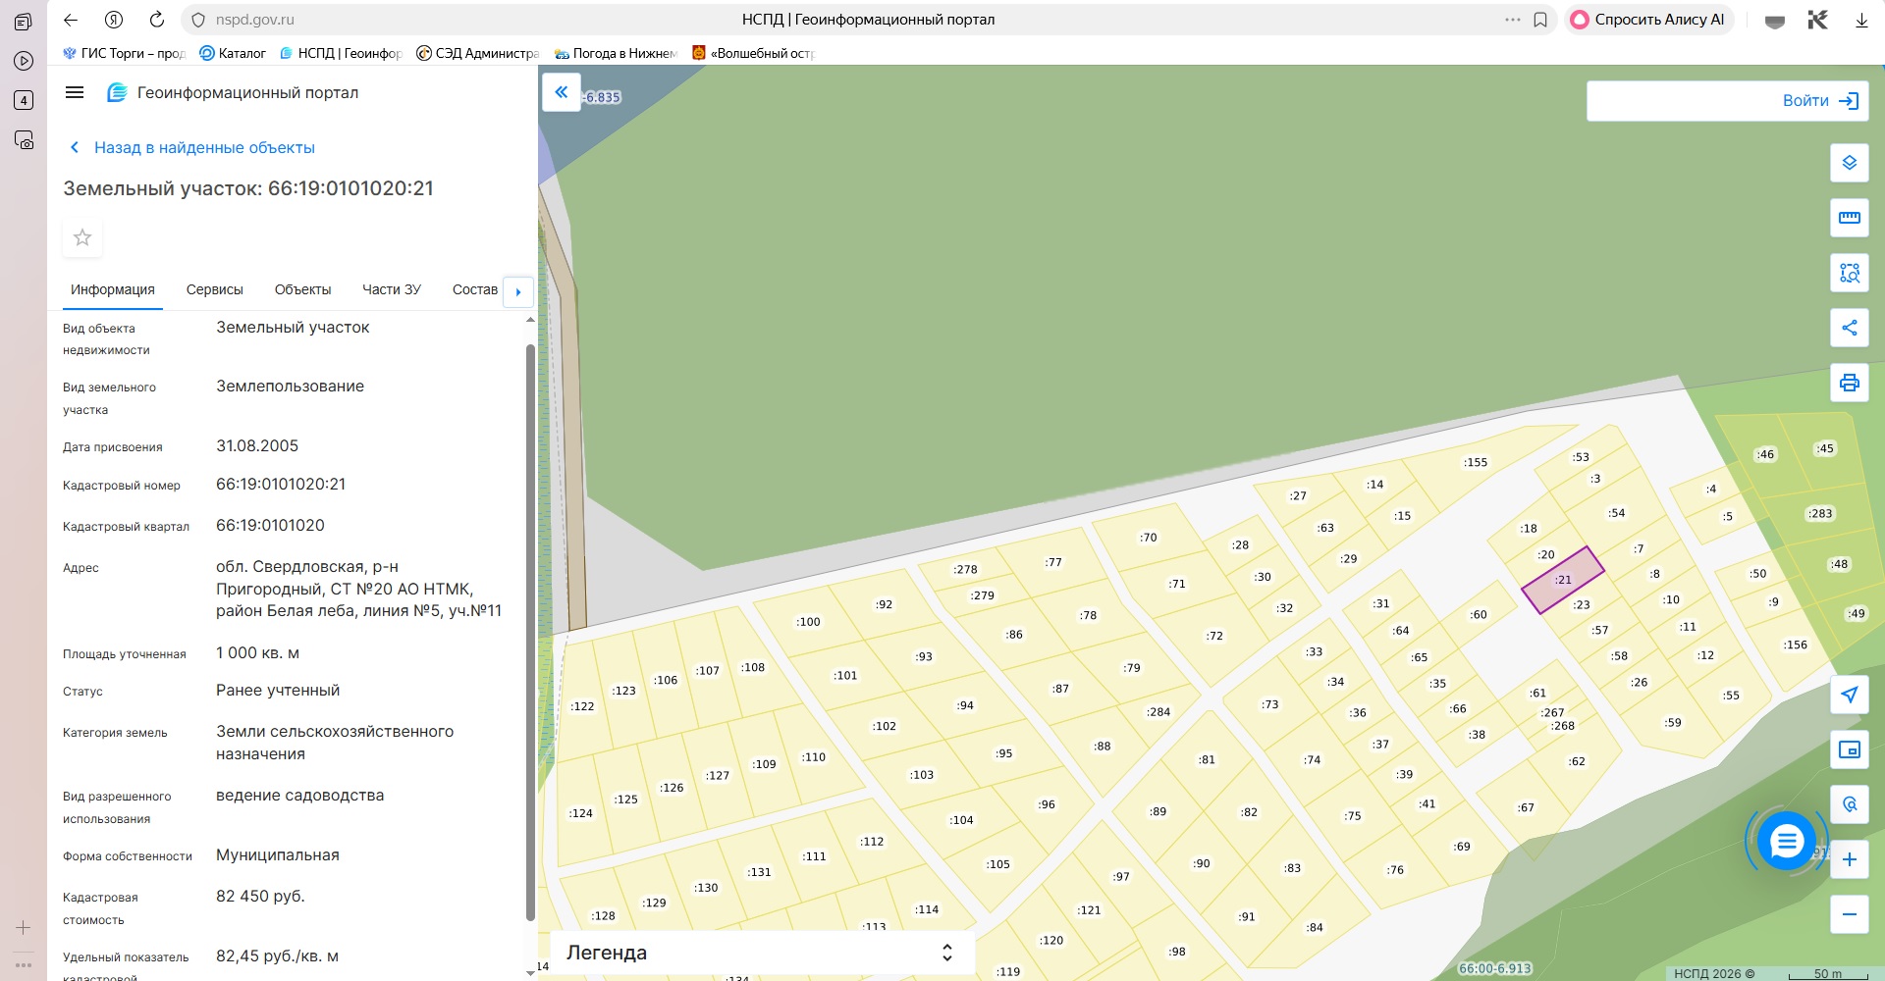Print the map with printer icon

pos(1849,383)
